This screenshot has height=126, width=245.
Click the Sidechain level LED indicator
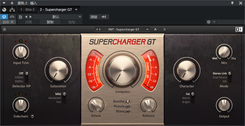pos(21,94)
